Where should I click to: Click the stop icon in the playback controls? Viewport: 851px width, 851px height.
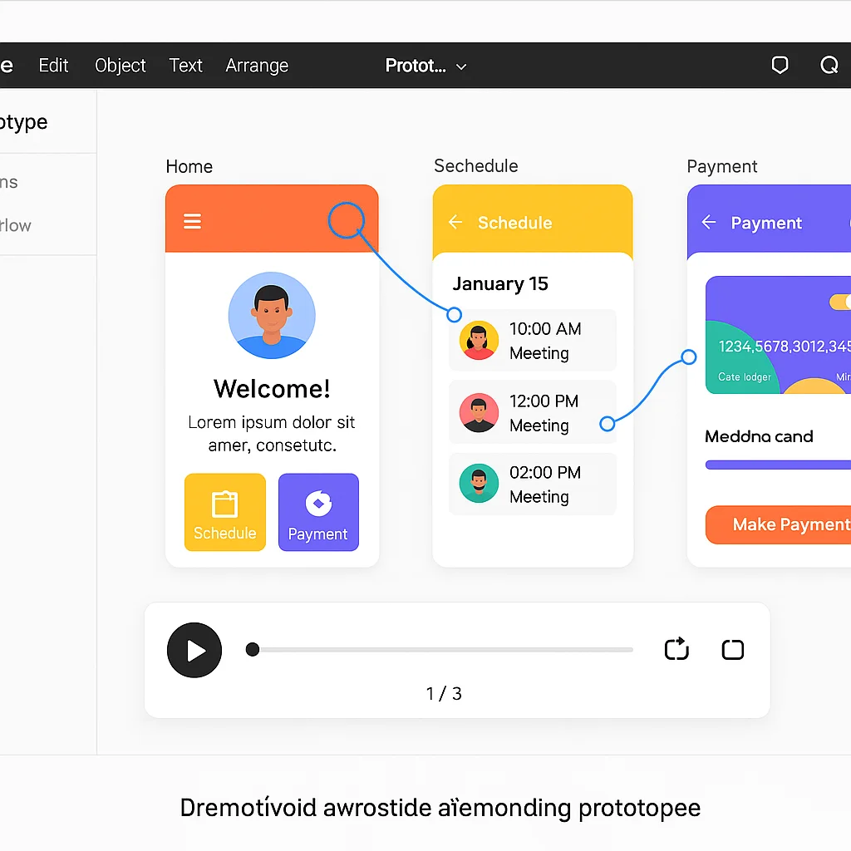click(x=732, y=650)
